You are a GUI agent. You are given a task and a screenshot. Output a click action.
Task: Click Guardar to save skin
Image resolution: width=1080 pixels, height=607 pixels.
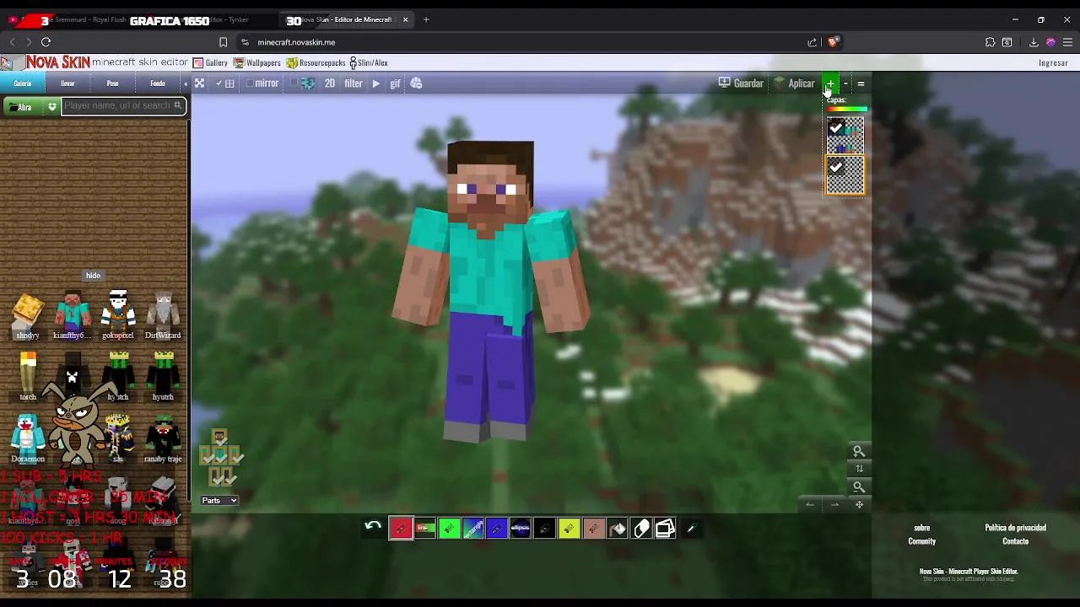click(741, 83)
